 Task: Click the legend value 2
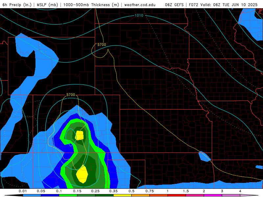(x=204, y=191)
